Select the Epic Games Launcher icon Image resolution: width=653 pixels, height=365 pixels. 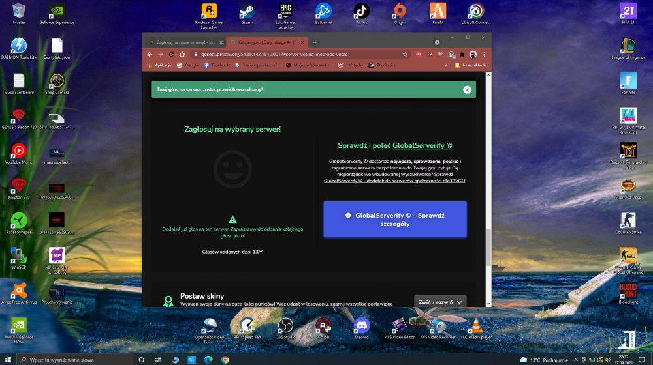click(285, 16)
